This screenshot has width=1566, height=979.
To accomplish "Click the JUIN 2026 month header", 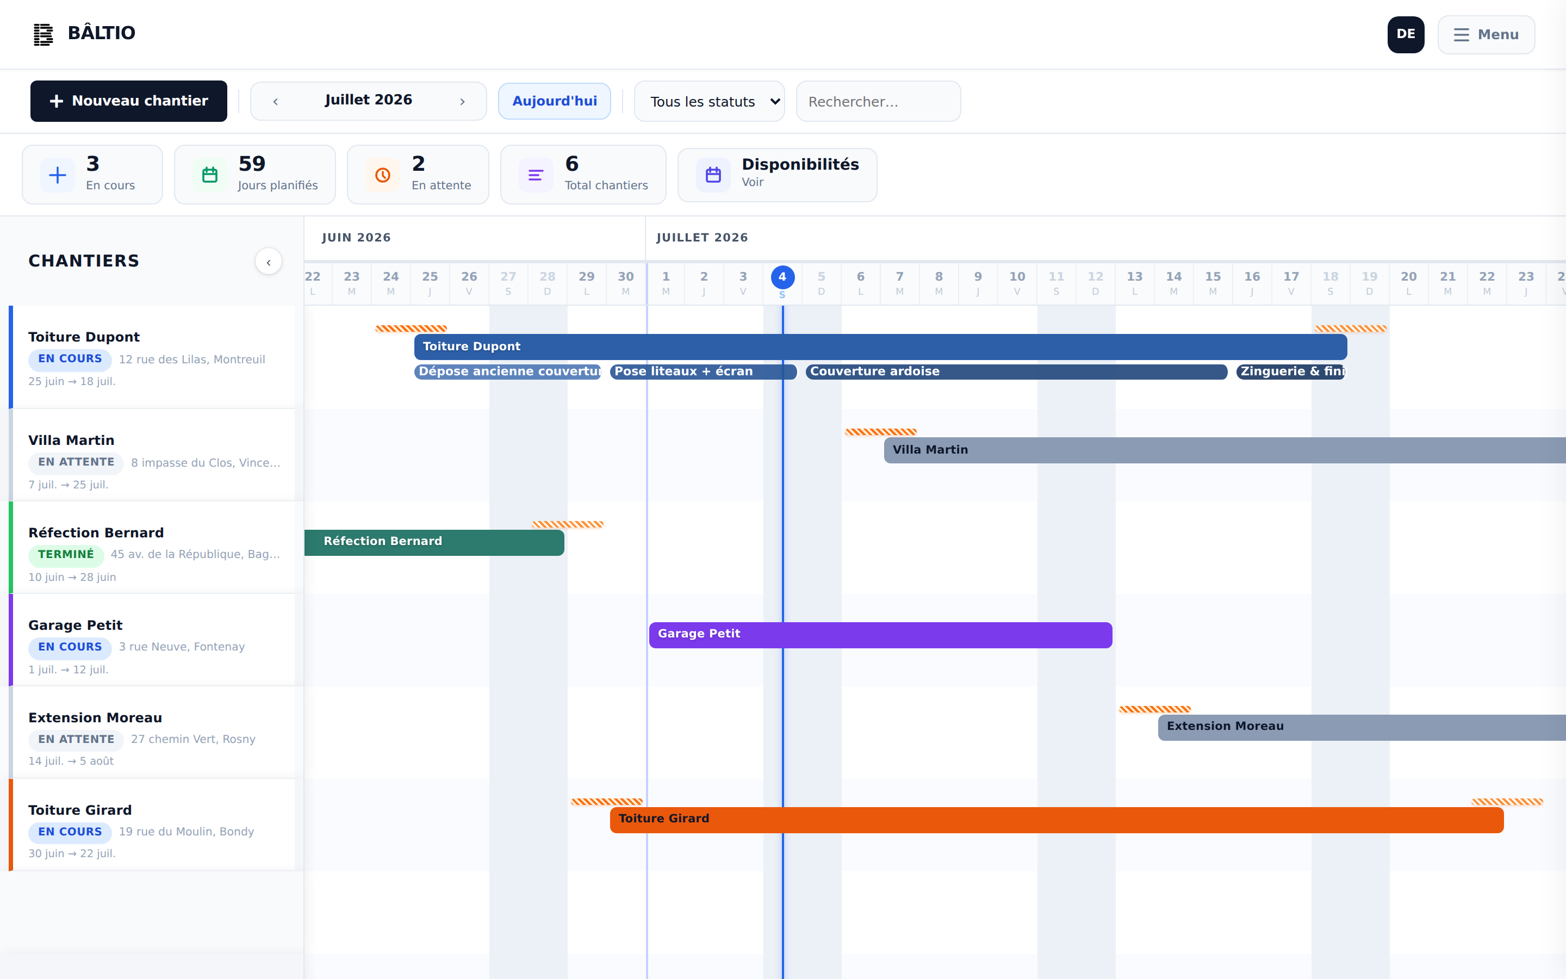I will pyautogui.click(x=357, y=238).
